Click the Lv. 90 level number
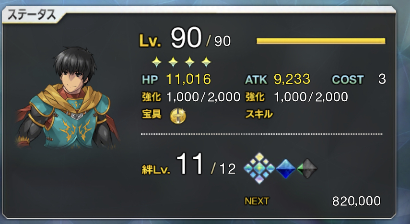Screen dimensions: 410x224 pos(186,38)
